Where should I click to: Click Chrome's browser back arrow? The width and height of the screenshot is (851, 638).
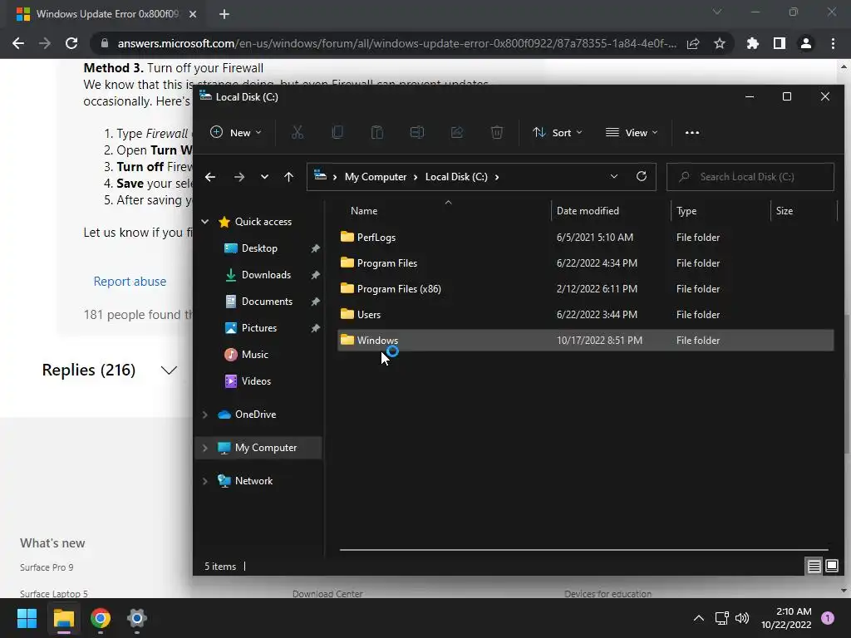pyautogui.click(x=18, y=43)
